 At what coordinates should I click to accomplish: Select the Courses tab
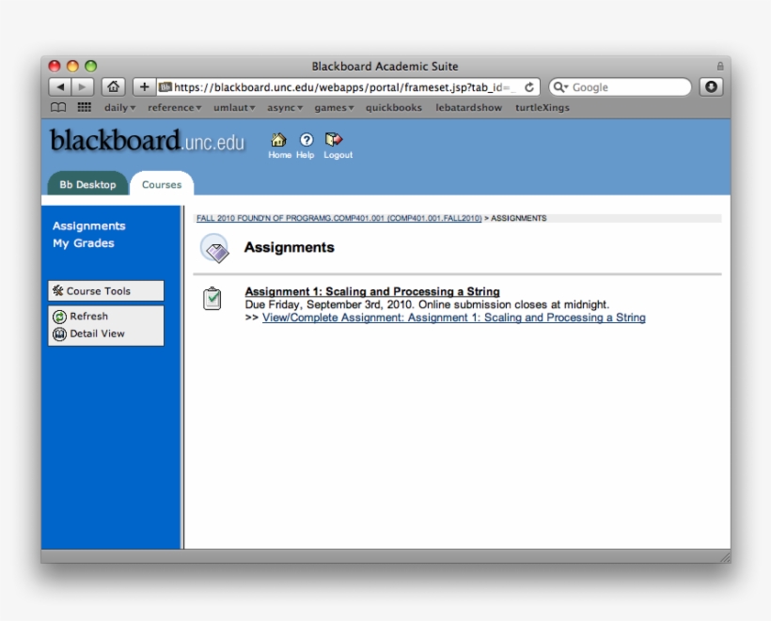click(x=161, y=184)
